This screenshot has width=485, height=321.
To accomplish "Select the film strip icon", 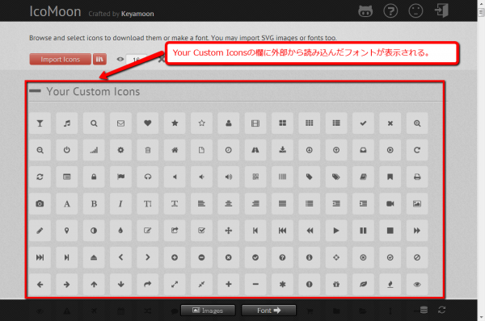I will point(255,123).
